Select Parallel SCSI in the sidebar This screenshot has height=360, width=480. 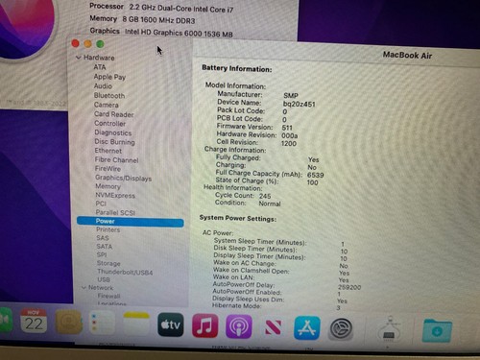[115, 212]
